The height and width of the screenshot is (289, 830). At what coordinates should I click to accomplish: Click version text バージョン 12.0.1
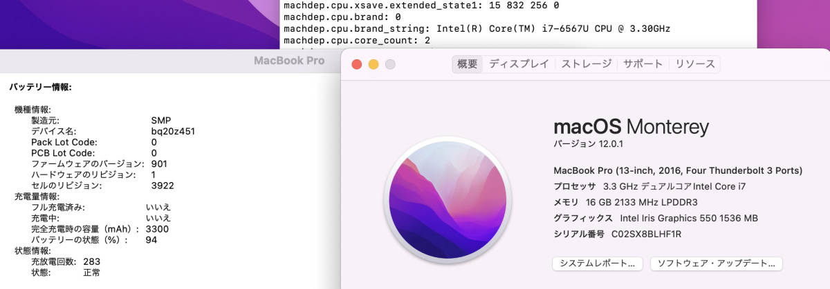tap(589, 143)
